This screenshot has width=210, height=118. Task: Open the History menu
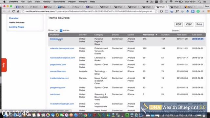(47, 2)
